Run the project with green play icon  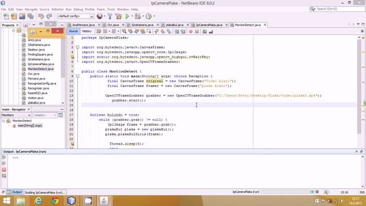pos(127,16)
